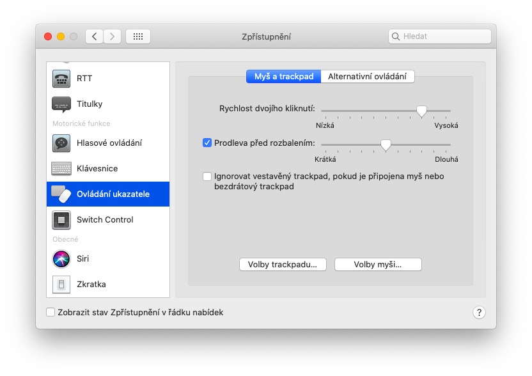Image resolution: width=532 pixels, height=376 pixels.
Task: Click the magnifier icon in search field
Action: point(396,36)
